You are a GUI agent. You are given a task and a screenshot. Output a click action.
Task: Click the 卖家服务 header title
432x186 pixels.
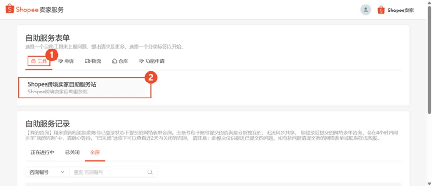click(x=51, y=10)
